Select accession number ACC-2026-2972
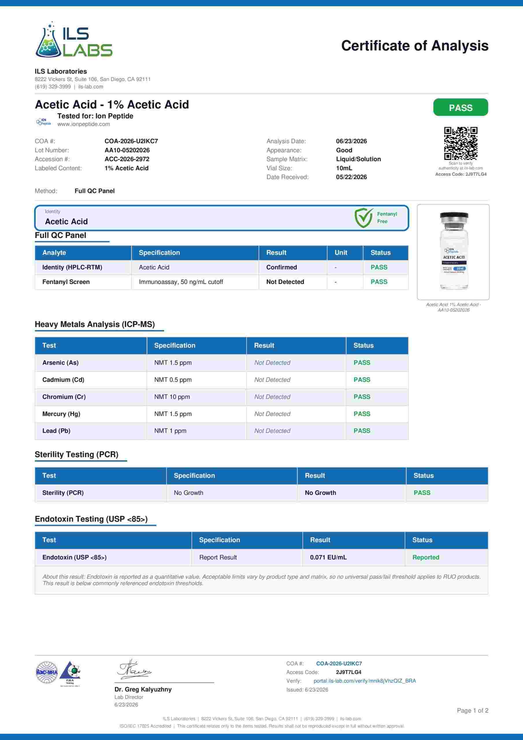The image size is (523, 740). point(127,159)
